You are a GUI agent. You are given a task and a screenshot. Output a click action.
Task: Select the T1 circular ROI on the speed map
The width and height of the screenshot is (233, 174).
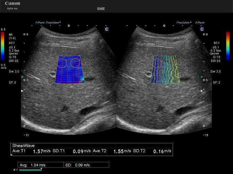pos(62,63)
